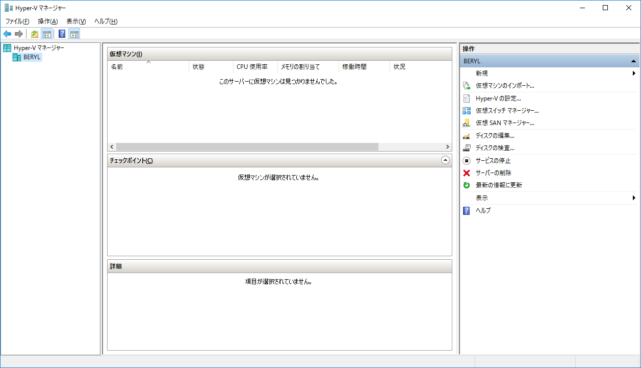Viewport: 641px width, 368px height.
Task: Click the Hyper-V app icon in title bar
Action: [9, 8]
